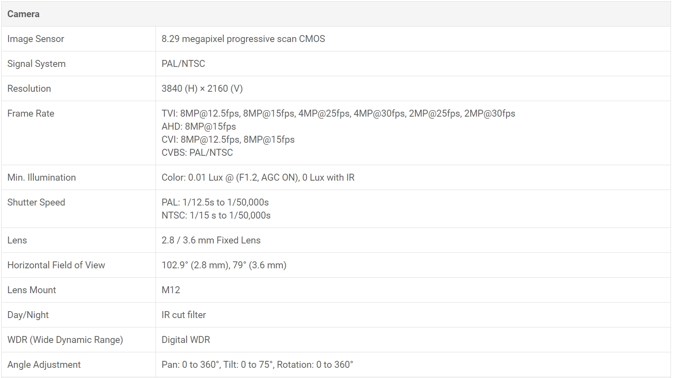This screenshot has height=378, width=673.
Task: Click the TVI frame rate line
Action: [338, 113]
